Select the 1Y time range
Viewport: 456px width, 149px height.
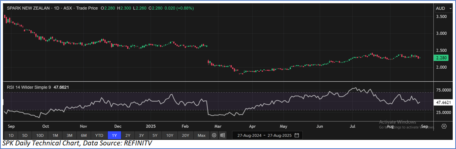pos(113,135)
